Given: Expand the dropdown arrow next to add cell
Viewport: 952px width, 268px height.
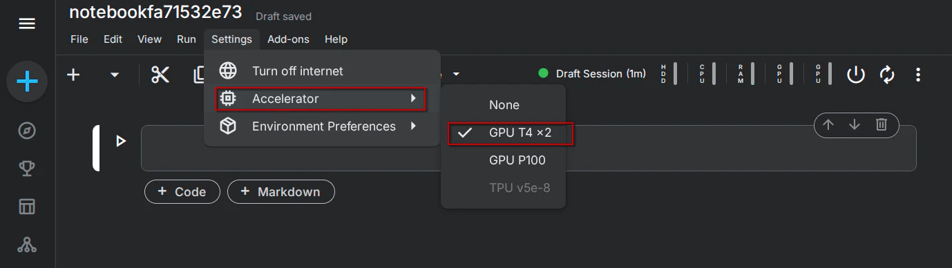Looking at the screenshot, I should click(x=115, y=75).
